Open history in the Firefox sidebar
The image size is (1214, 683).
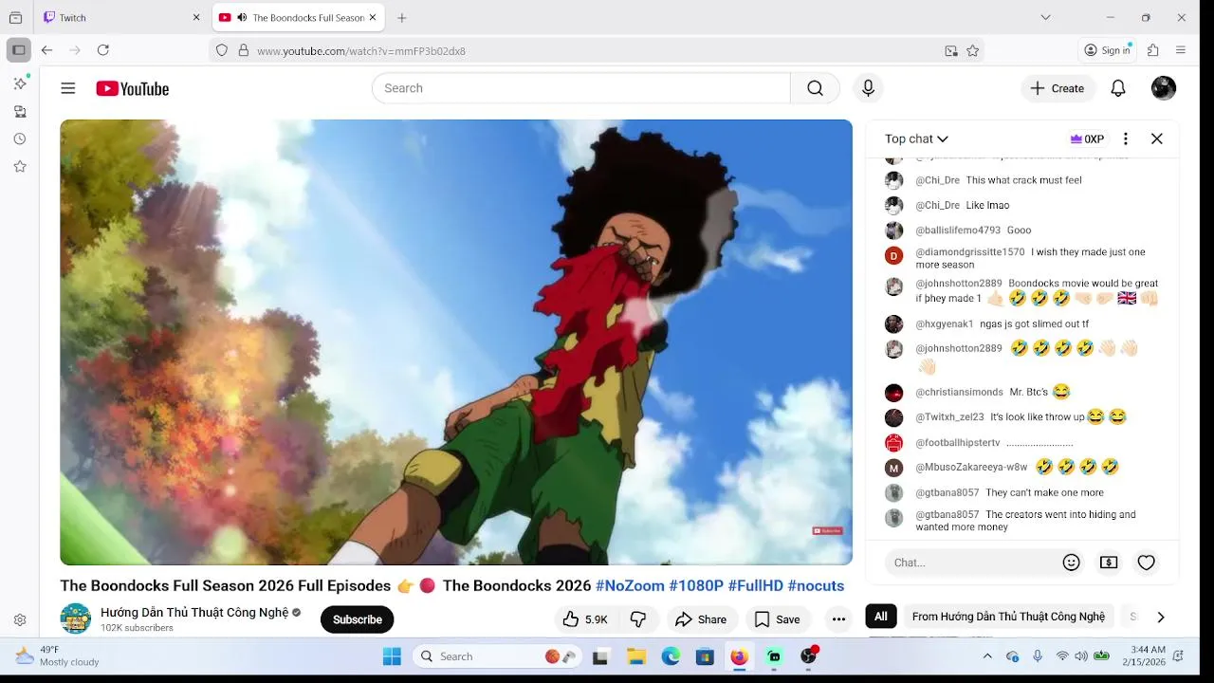20,138
